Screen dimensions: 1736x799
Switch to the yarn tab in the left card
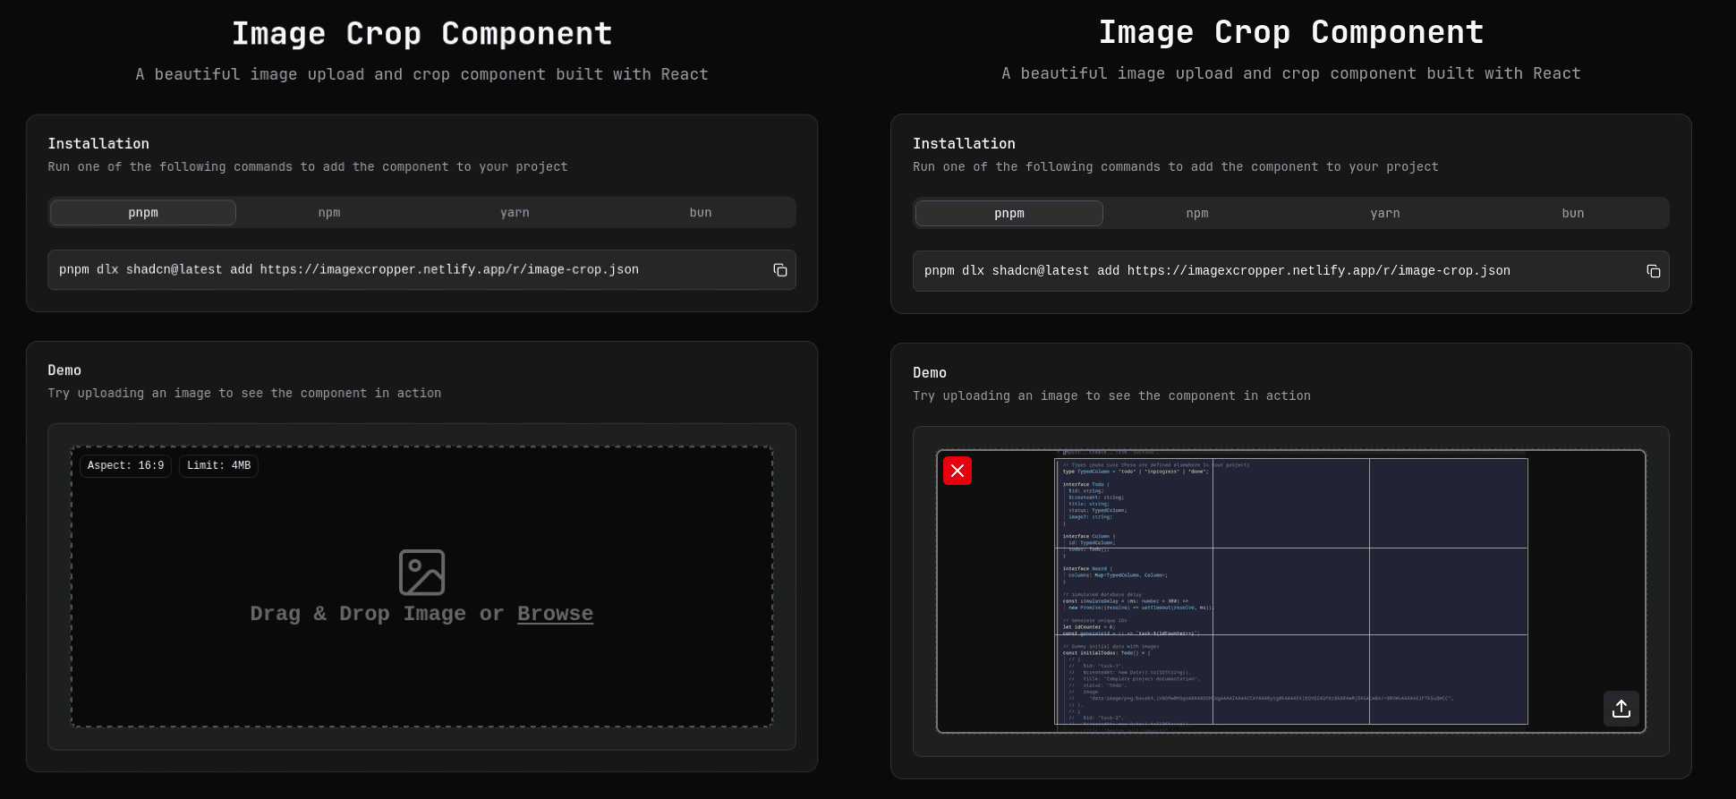pyautogui.click(x=515, y=213)
